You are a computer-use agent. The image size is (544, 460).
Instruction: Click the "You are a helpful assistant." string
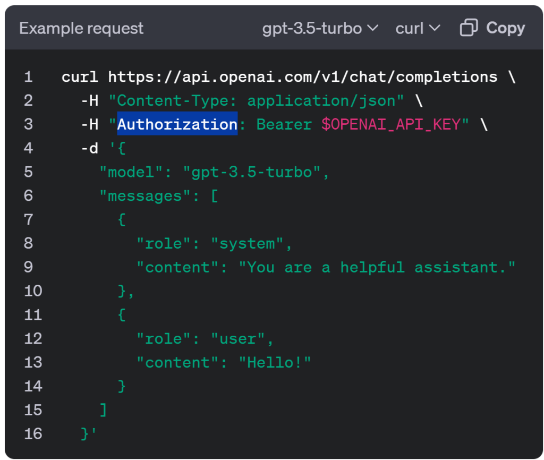coord(377,267)
